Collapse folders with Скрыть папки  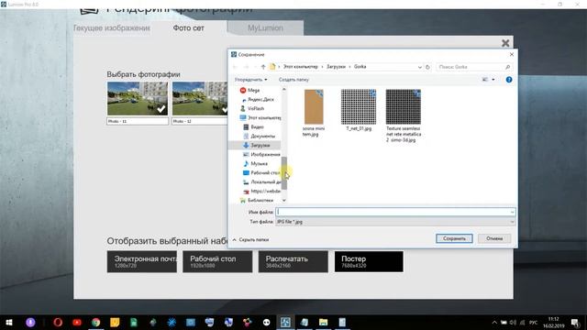250,240
